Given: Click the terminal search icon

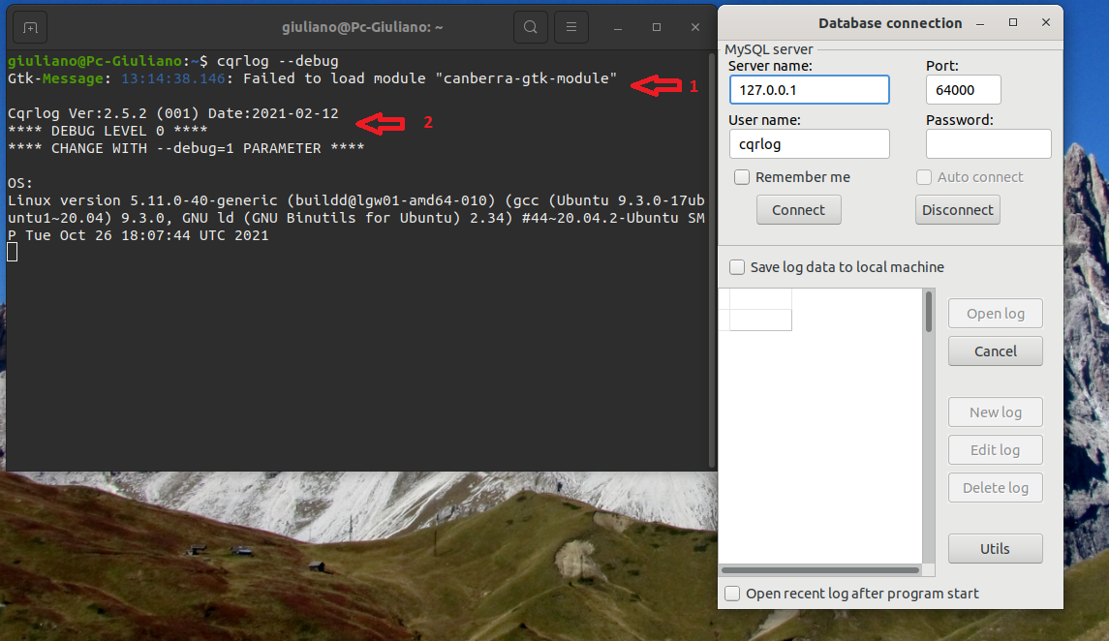Looking at the screenshot, I should tap(531, 27).
